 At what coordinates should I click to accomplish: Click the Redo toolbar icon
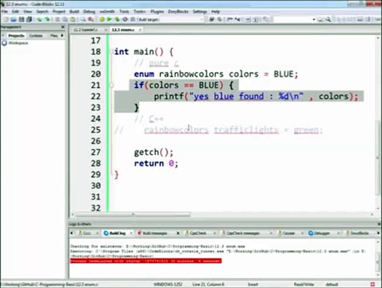47,19
